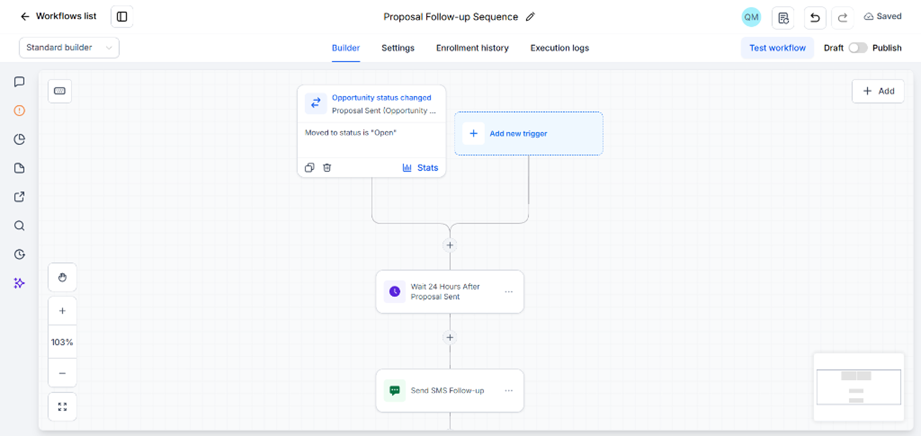This screenshot has height=436, width=921.
Task: Open options menu for Wait 24 Hours step
Action: click(x=509, y=292)
